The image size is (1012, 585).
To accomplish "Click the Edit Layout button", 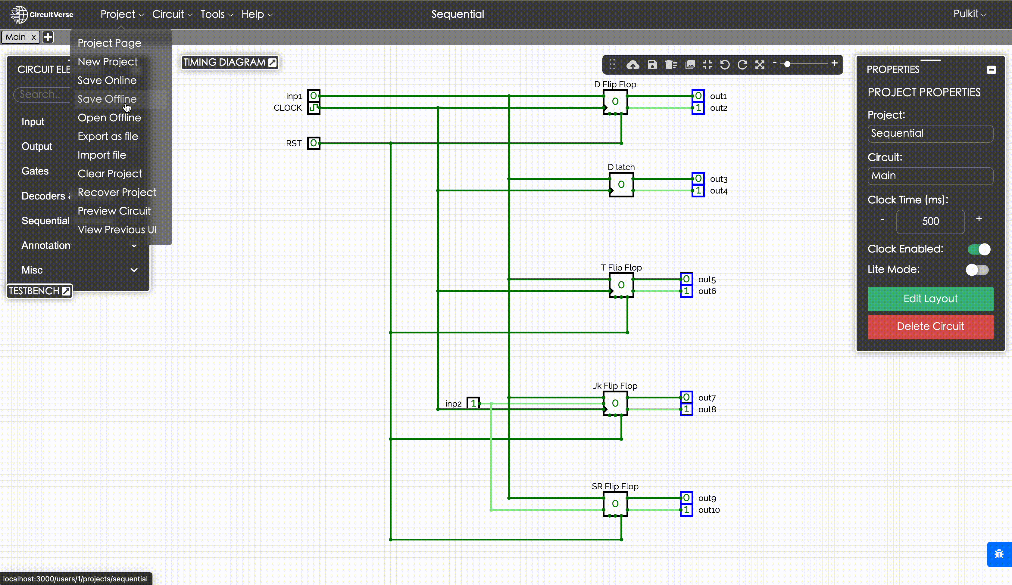I will [x=930, y=299].
